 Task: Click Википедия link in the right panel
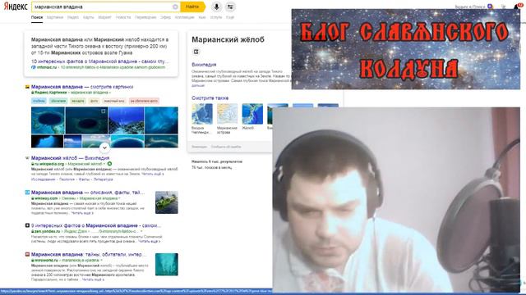(x=204, y=65)
